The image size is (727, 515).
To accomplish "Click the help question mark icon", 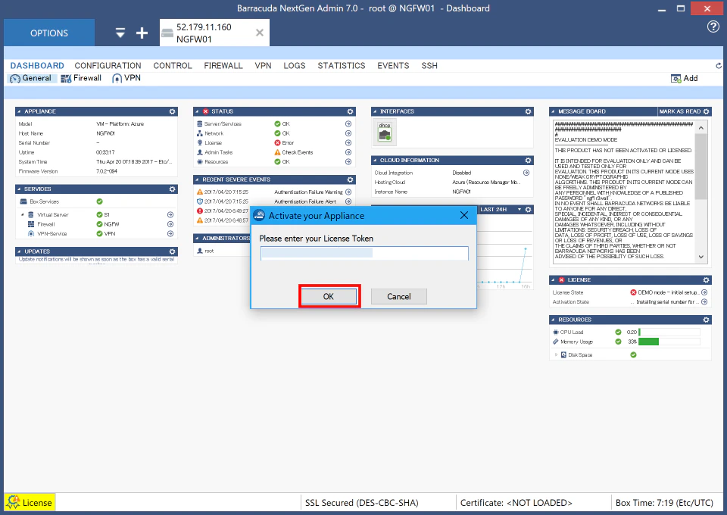I will coord(713,27).
